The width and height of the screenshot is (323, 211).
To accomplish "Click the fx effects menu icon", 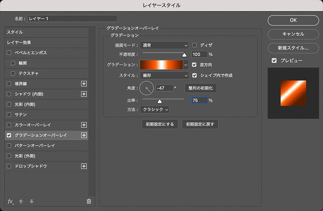I will click(x=10, y=201).
